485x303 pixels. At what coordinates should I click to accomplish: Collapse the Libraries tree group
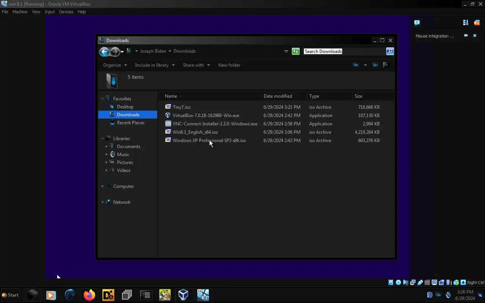102,139
